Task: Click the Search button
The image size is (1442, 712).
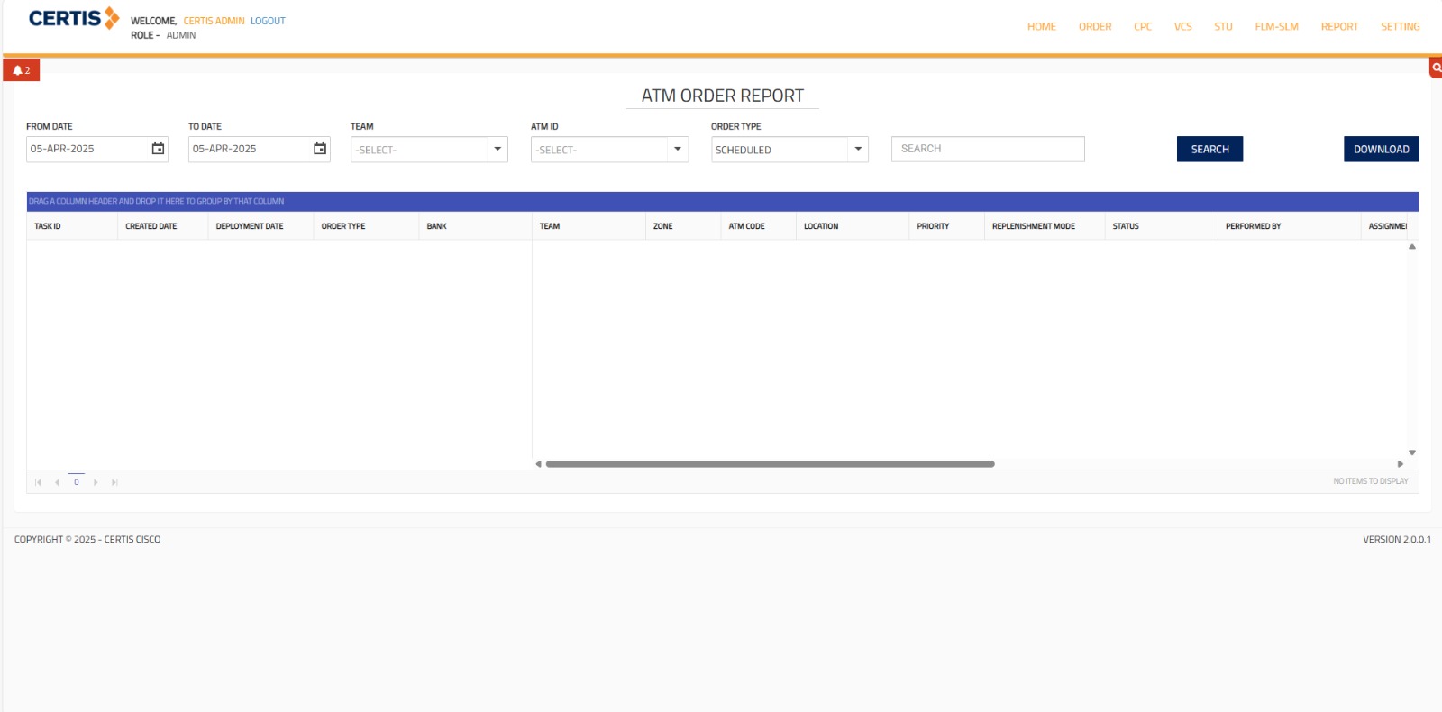Action: pos(1209,150)
